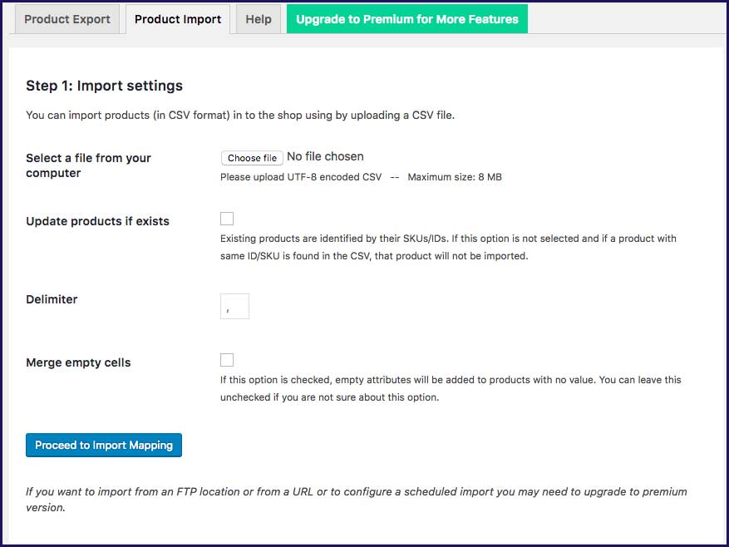Enable the Update products if exists checkbox
This screenshot has height=547, width=729.
(227, 219)
